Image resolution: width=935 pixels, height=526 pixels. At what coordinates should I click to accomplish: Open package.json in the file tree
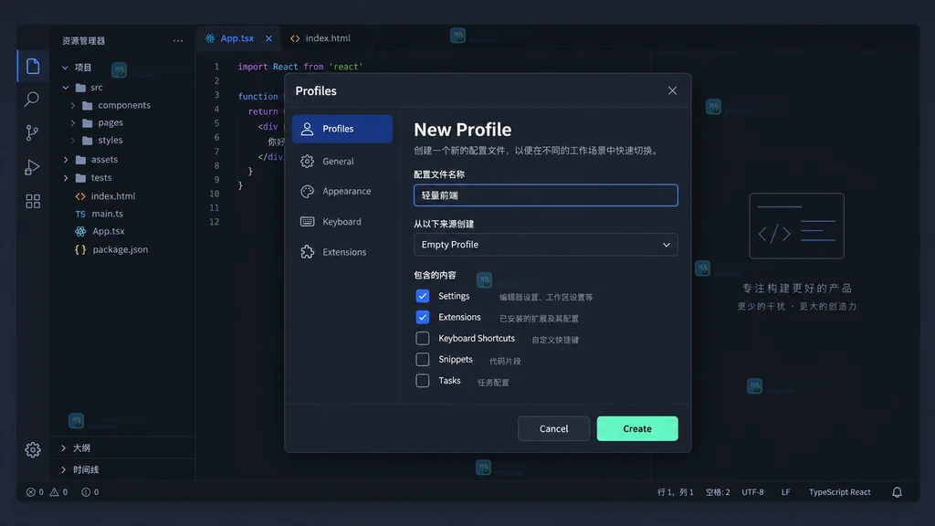pyautogui.click(x=120, y=249)
